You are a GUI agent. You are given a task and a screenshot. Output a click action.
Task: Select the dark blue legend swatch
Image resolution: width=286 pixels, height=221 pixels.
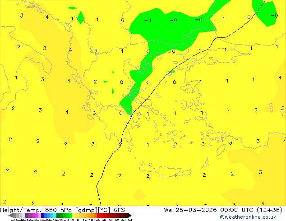pyautogui.click(x=42, y=215)
